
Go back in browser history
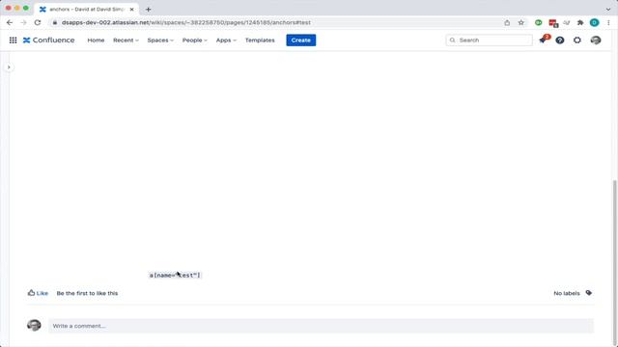click(10, 22)
